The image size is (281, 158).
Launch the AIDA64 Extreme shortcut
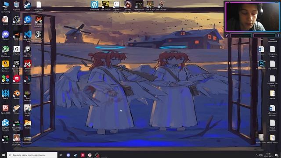28,66
